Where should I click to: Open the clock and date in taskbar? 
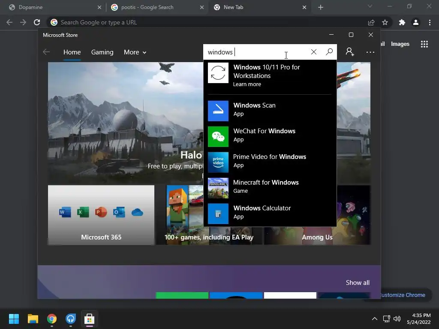(418, 319)
